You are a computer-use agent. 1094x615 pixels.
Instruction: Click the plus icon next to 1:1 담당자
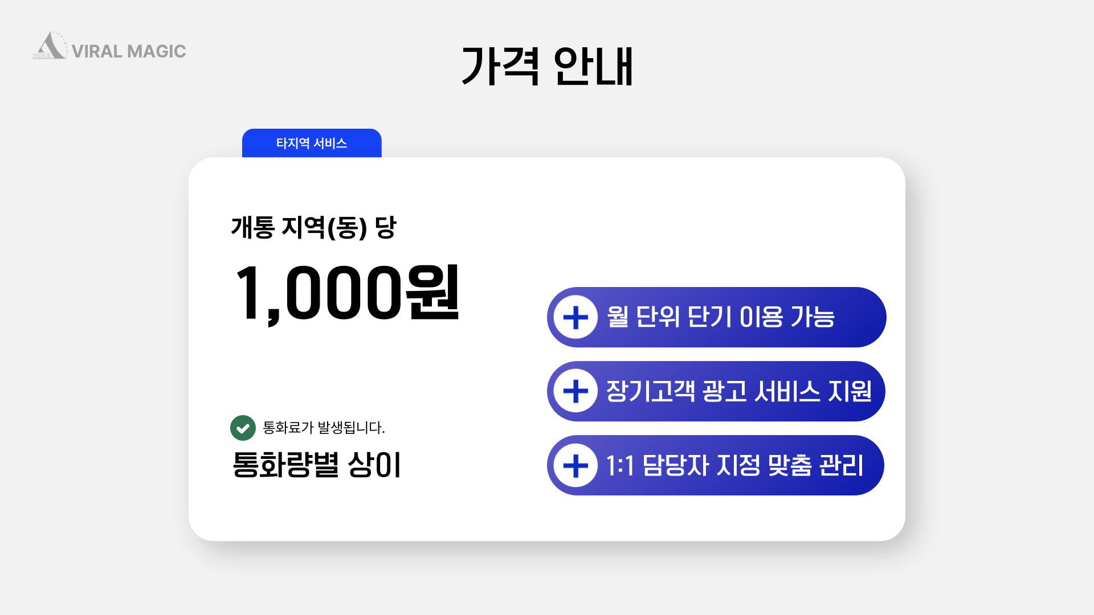(x=575, y=465)
